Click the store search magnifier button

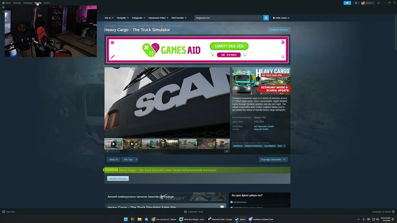coord(266,18)
